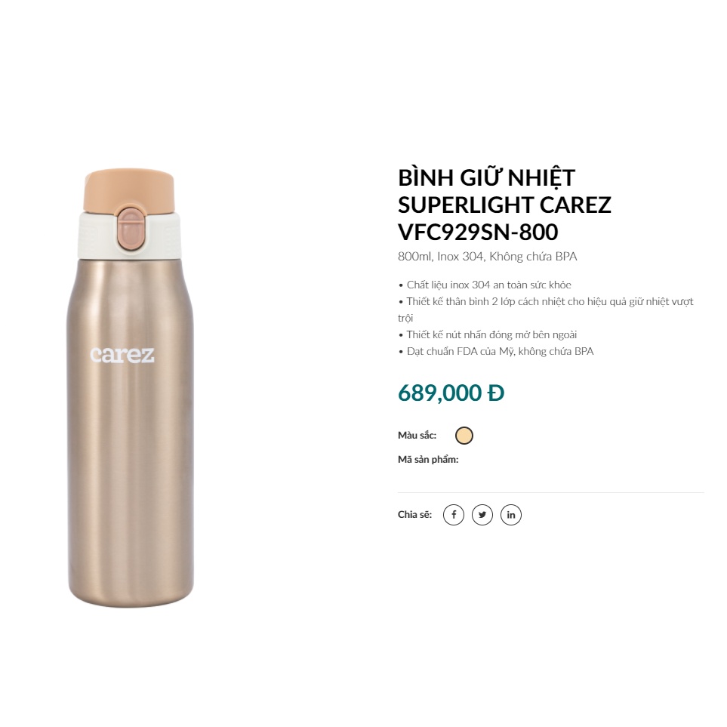
Task: Click the Thiết kế nút nhấn bullet line
Action: click(x=488, y=334)
